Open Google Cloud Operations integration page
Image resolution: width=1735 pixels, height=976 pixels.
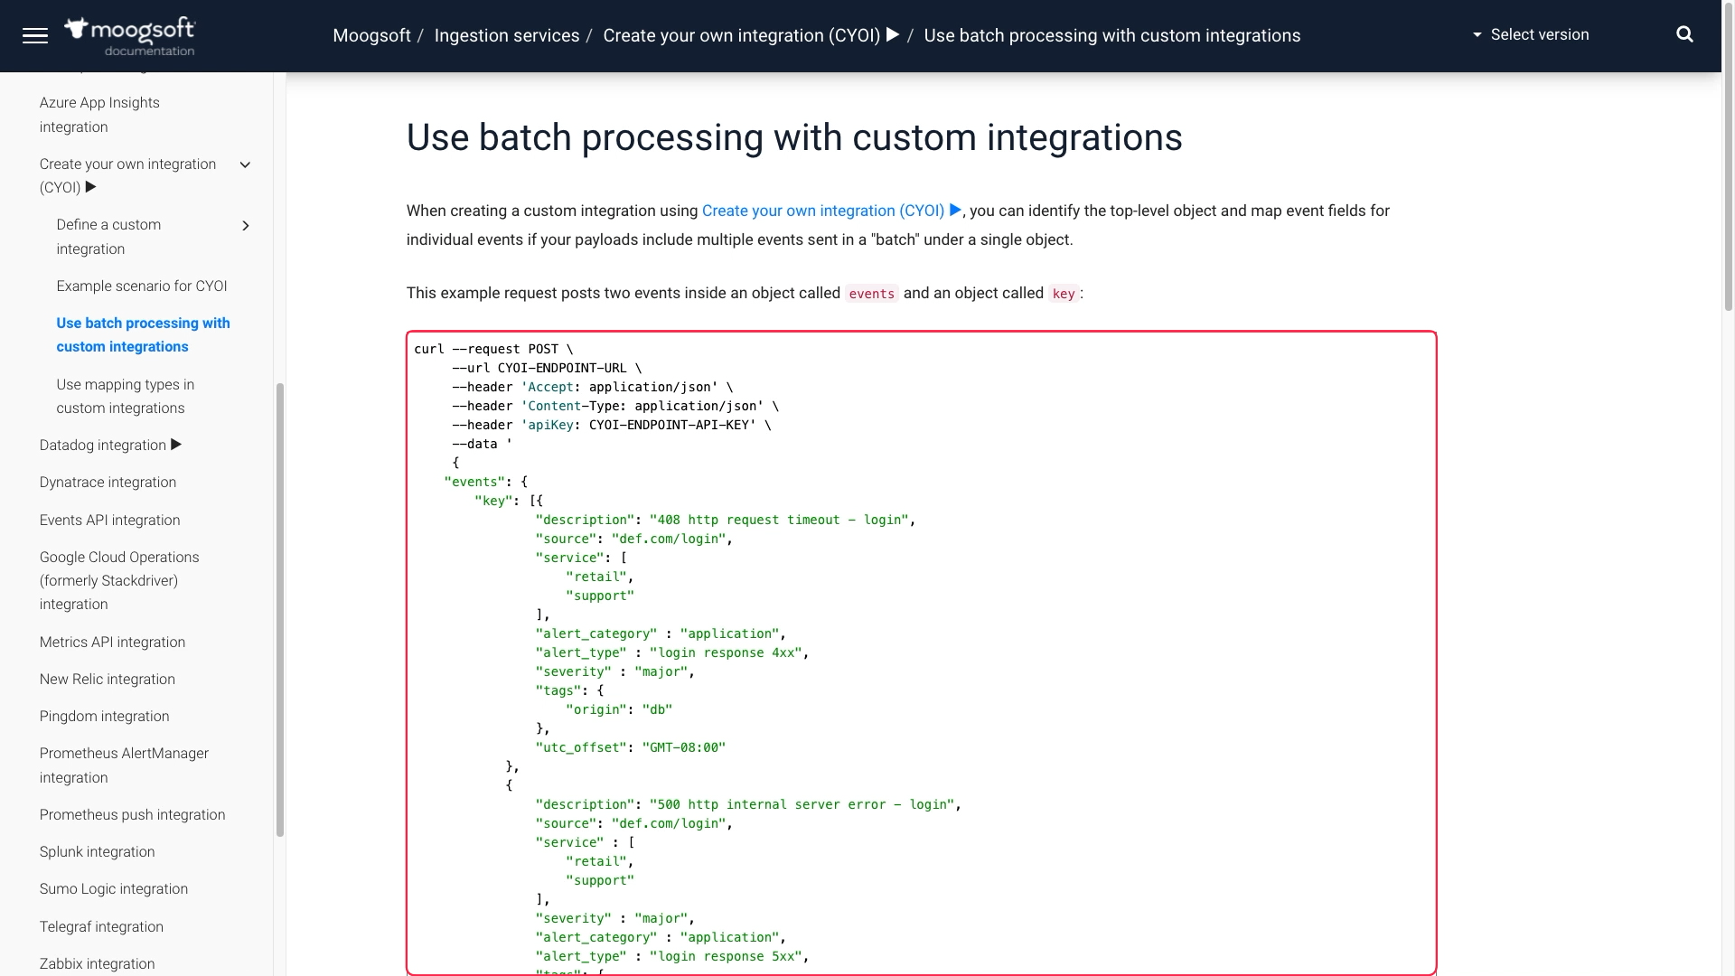(119, 580)
